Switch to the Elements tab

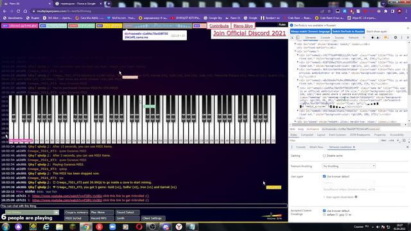click(311, 38)
